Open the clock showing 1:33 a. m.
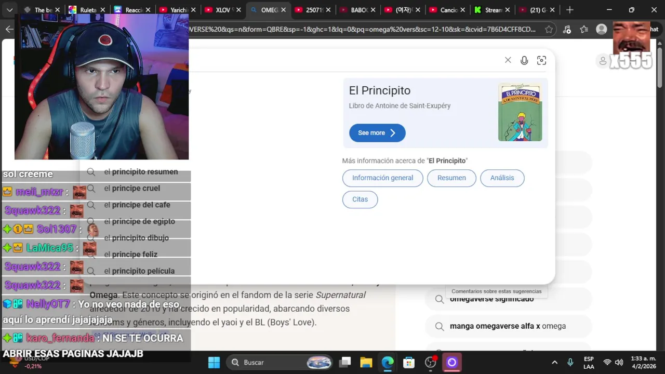665x374 pixels. click(x=644, y=362)
